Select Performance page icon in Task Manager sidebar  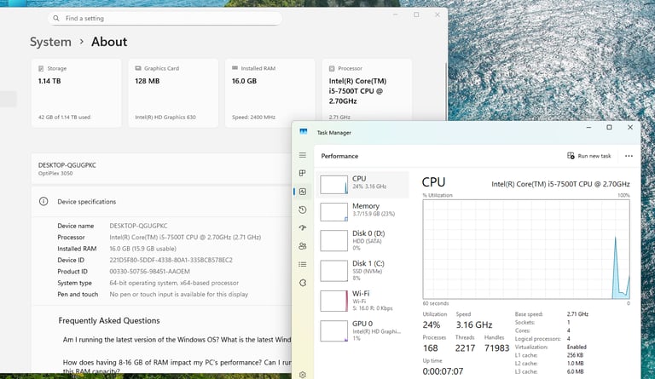click(303, 192)
